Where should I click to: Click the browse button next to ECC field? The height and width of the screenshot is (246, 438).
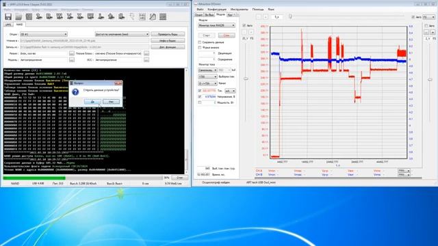pos(146,59)
